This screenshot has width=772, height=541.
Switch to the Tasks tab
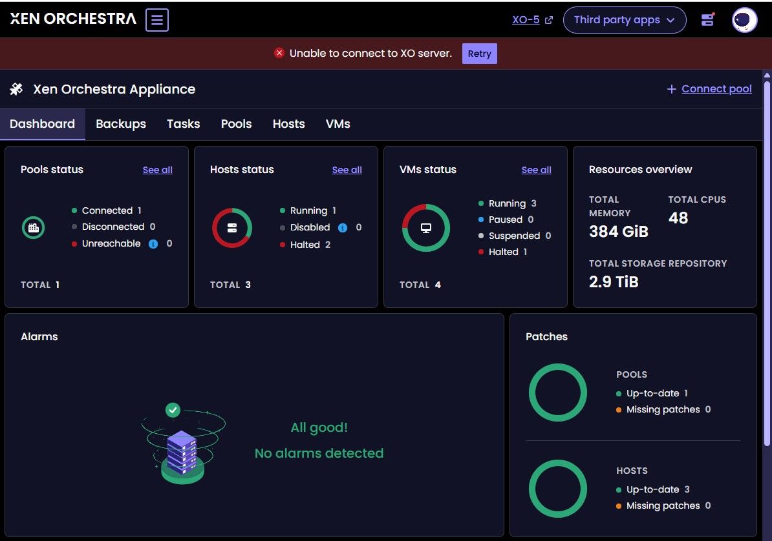pyautogui.click(x=183, y=124)
